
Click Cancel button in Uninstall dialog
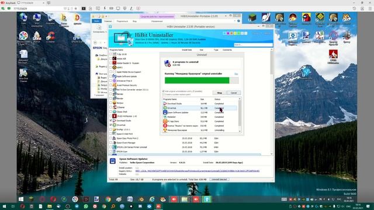click(x=234, y=93)
